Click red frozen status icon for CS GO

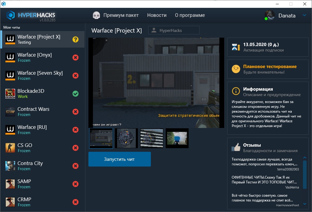tap(75, 148)
